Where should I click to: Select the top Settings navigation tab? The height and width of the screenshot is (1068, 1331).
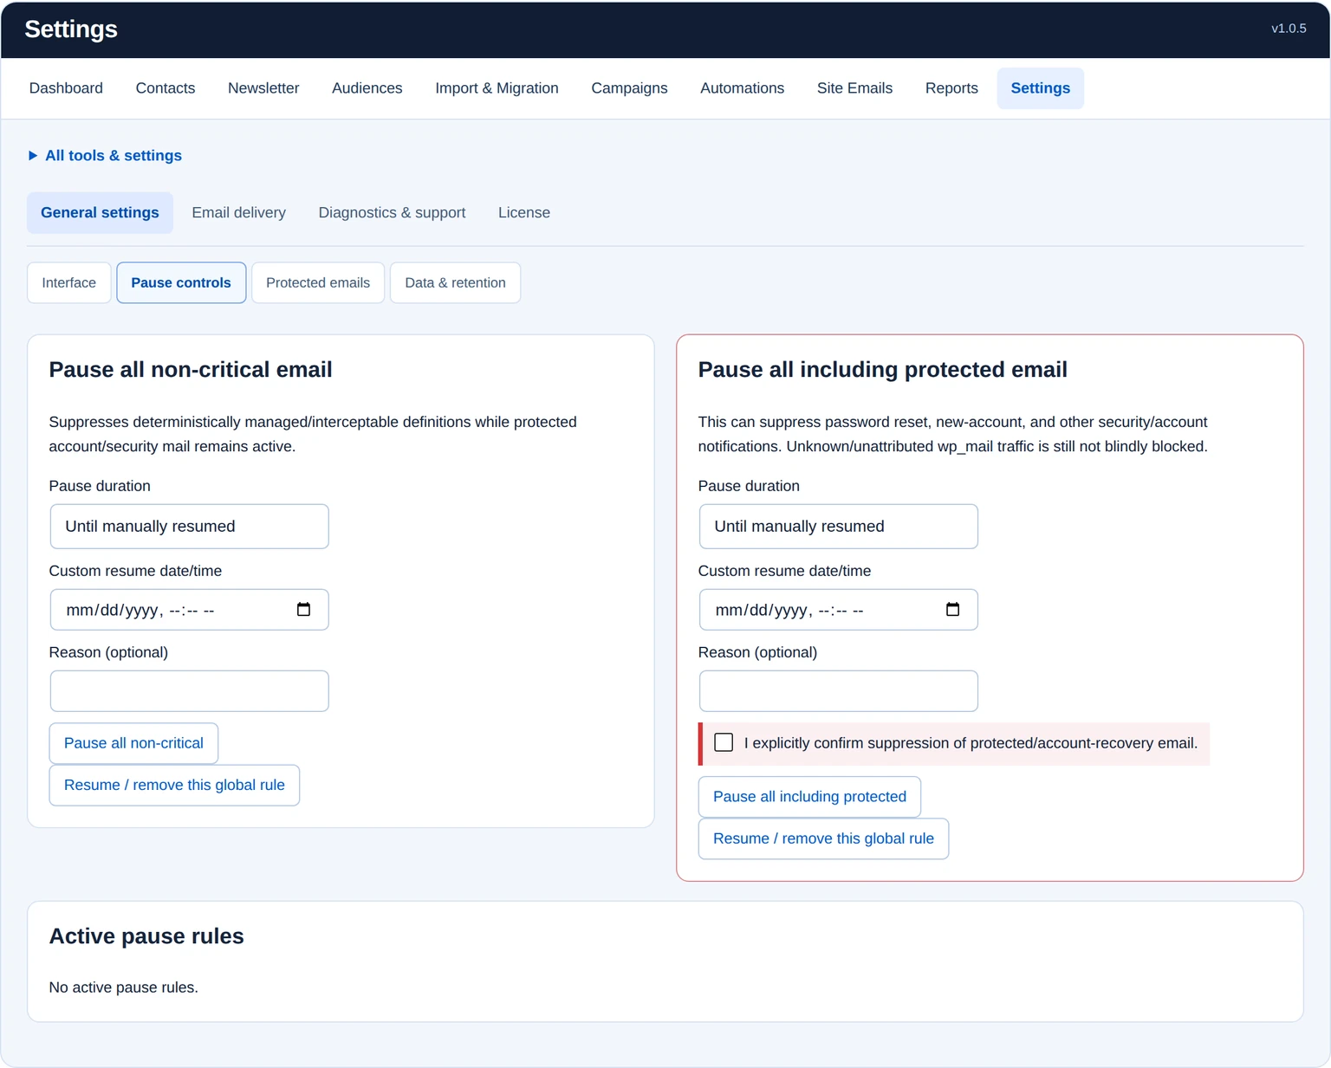(1040, 88)
